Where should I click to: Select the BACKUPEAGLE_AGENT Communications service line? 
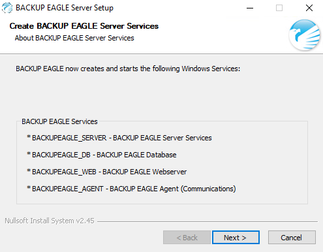[x=131, y=189]
